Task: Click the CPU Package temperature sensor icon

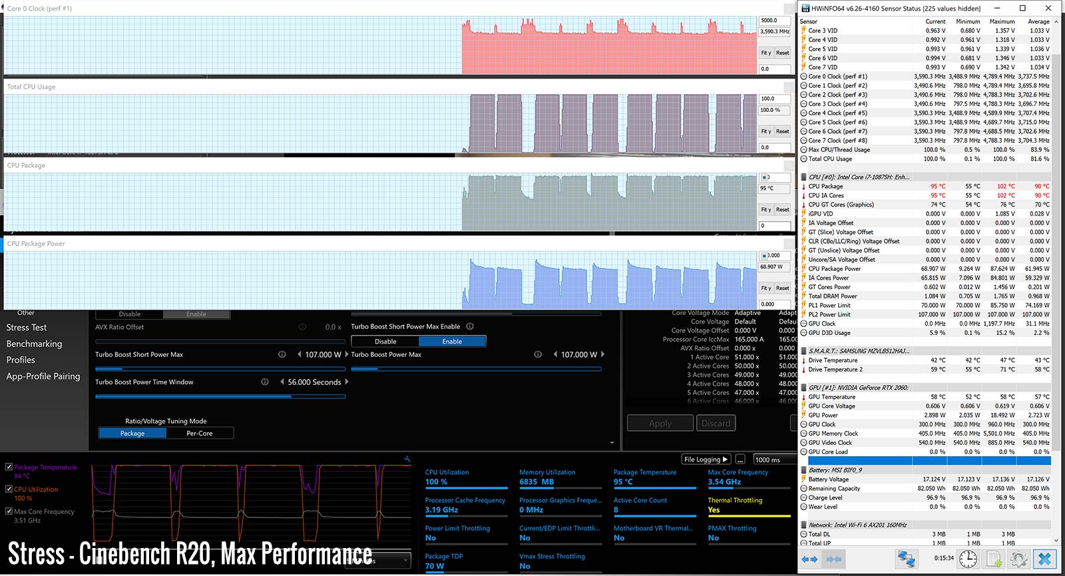Action: (x=804, y=186)
